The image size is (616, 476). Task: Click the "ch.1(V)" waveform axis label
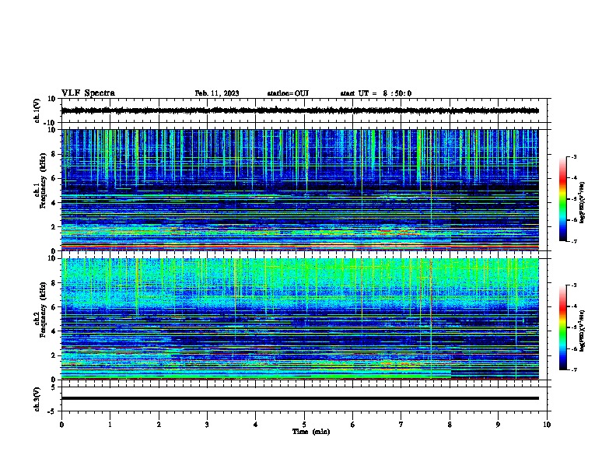coord(37,110)
